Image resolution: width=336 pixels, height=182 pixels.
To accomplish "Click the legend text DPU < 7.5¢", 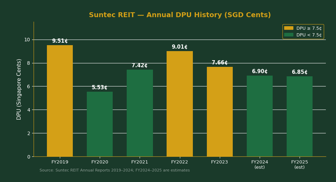I will pos(309,35).
